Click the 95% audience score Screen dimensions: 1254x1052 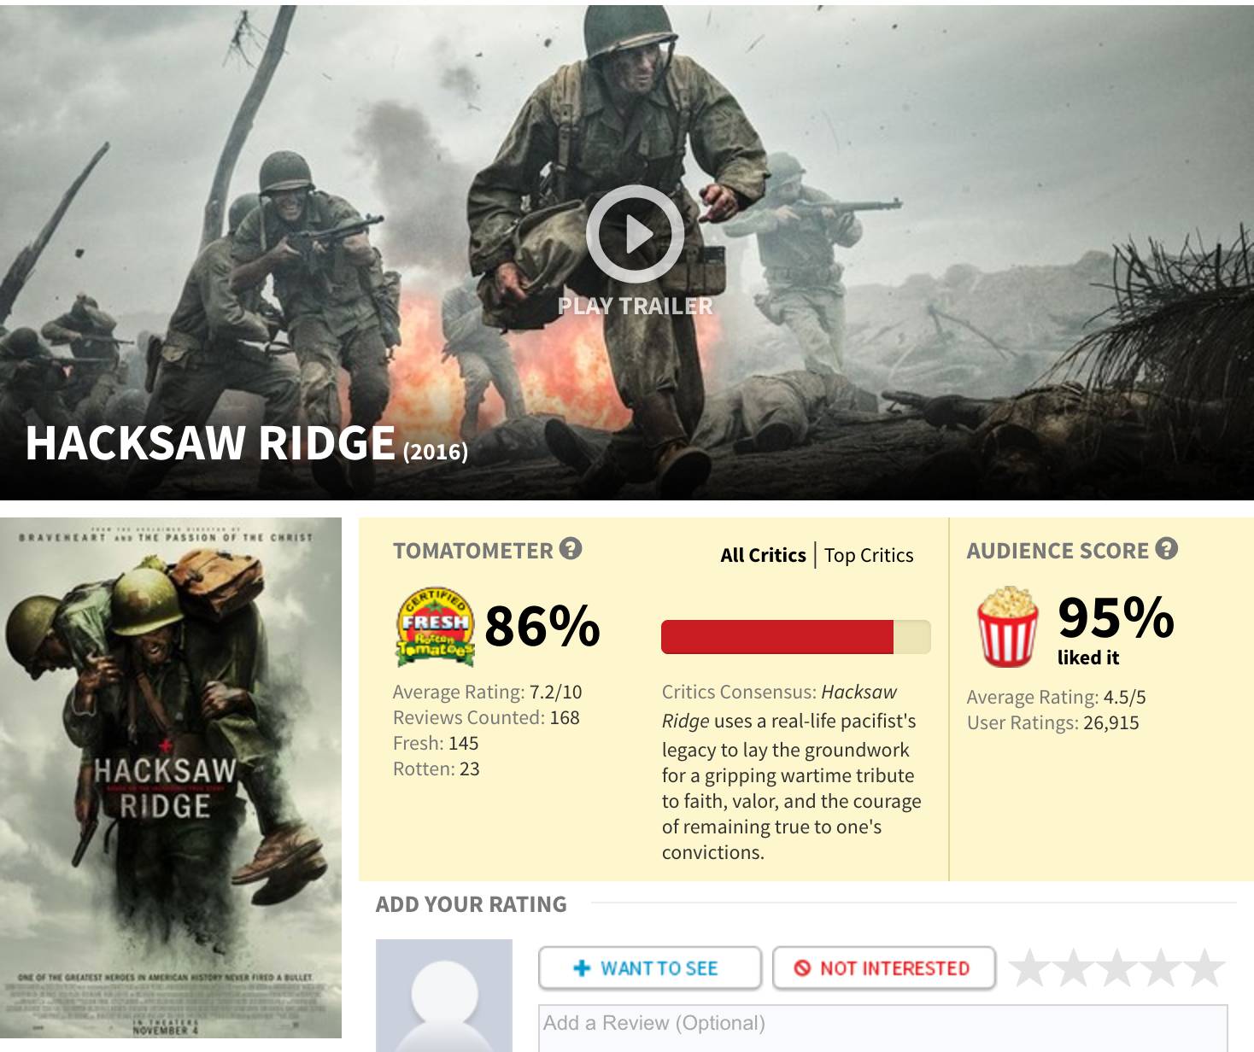[1116, 617]
